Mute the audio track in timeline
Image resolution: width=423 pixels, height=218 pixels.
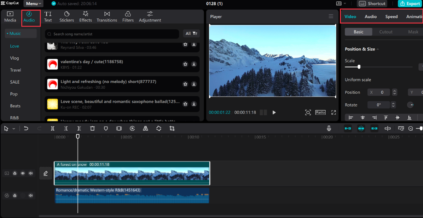tap(31, 195)
